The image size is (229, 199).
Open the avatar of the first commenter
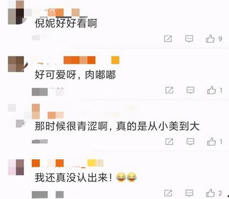pyautogui.click(x=16, y=12)
